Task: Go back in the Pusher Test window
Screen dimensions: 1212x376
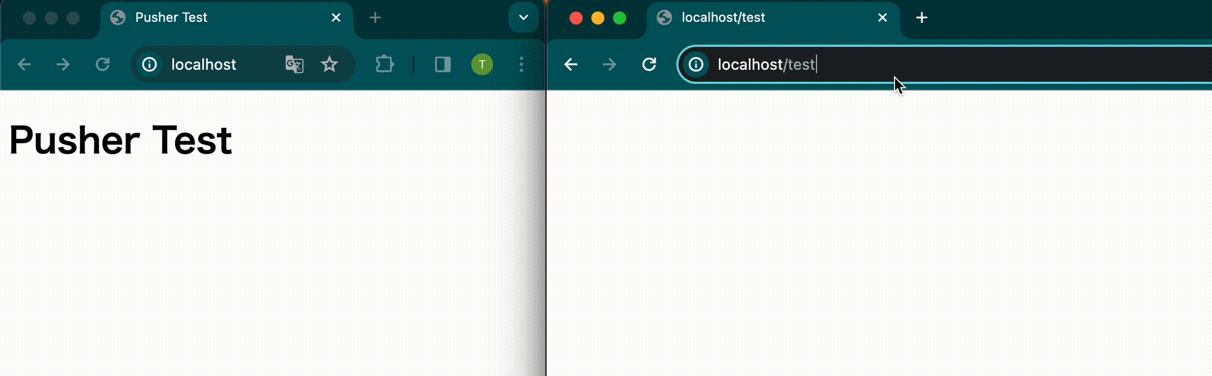Action: (x=24, y=65)
